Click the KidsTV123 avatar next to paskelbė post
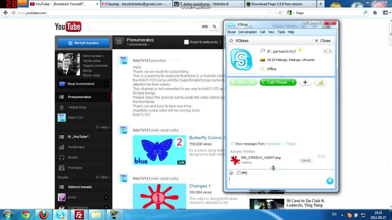The width and height of the screenshot is (392, 220). tap(124, 61)
